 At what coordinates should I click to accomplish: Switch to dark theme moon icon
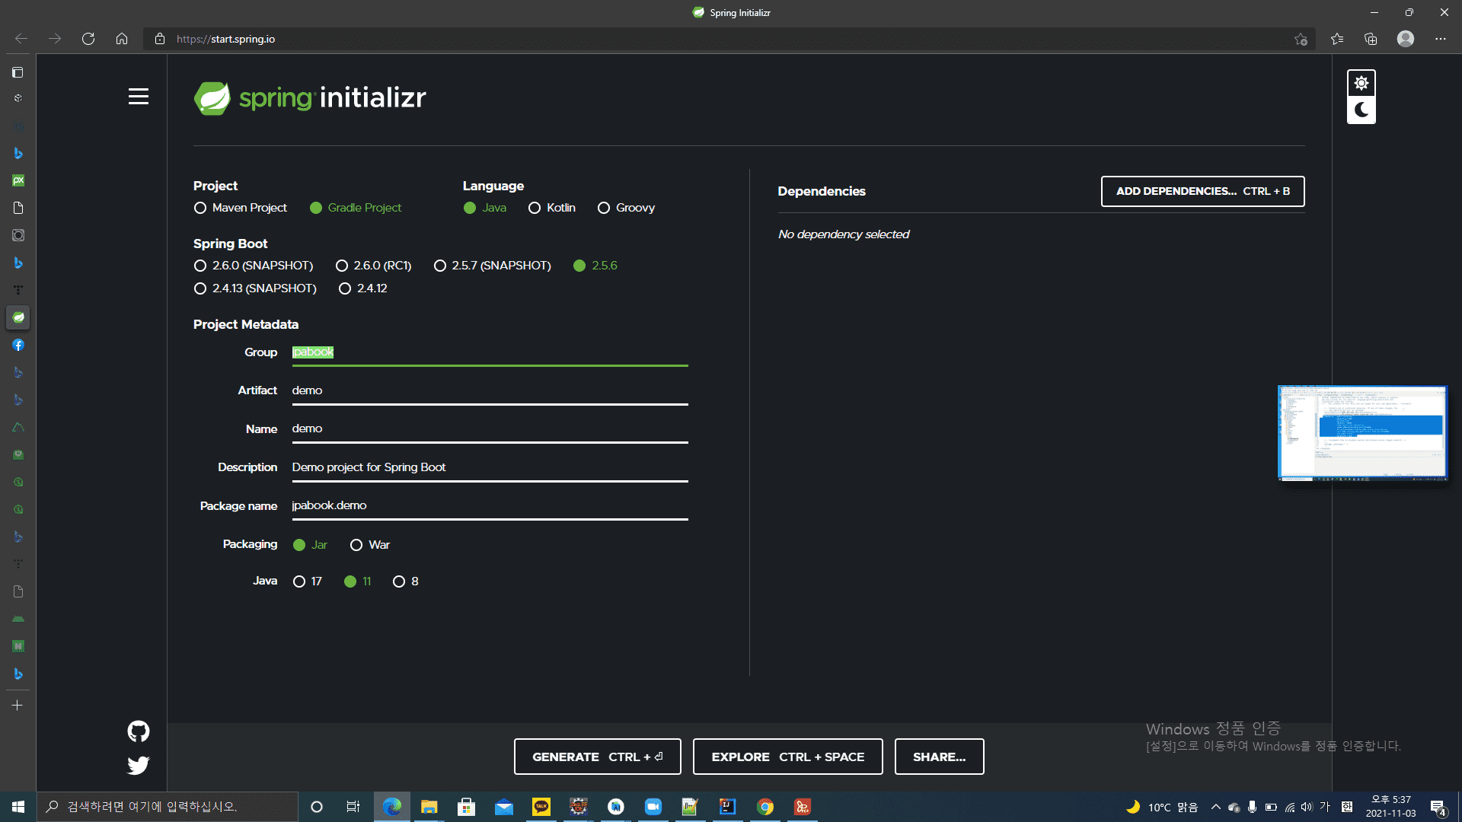pos(1361,110)
